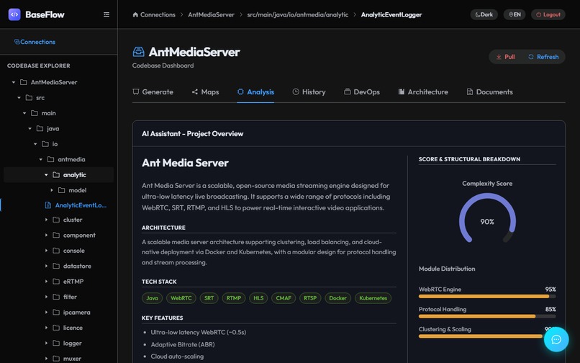
Task: Collapse the analytic folder arrow
Action: coord(46,175)
